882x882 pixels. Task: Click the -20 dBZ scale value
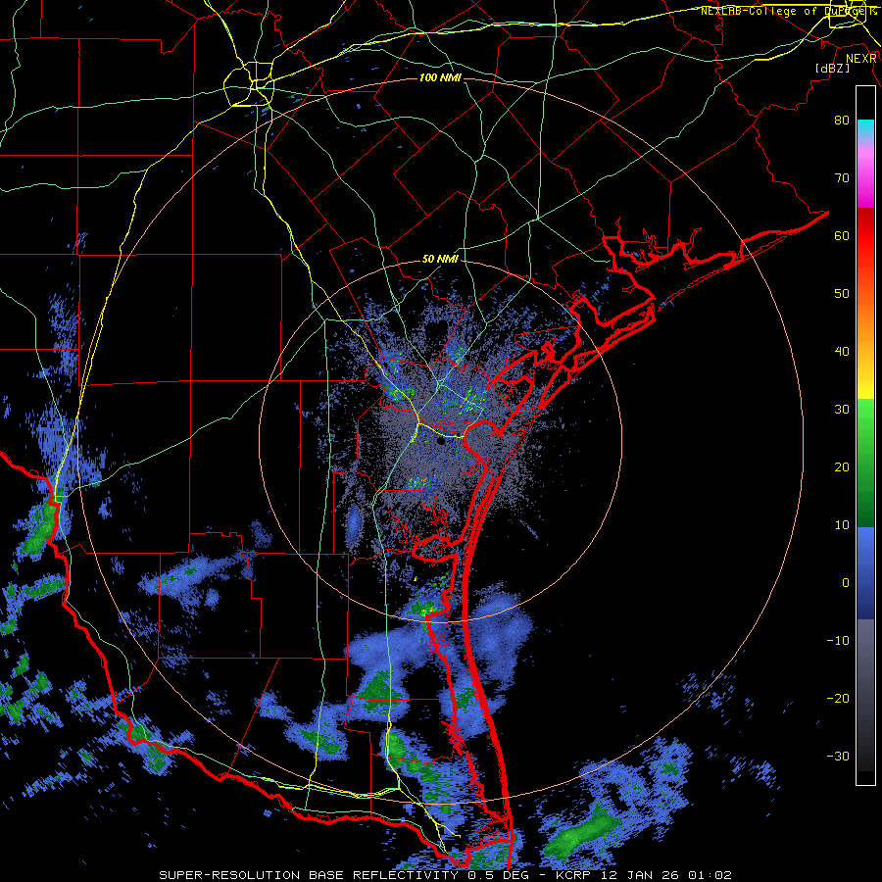pyautogui.click(x=838, y=699)
